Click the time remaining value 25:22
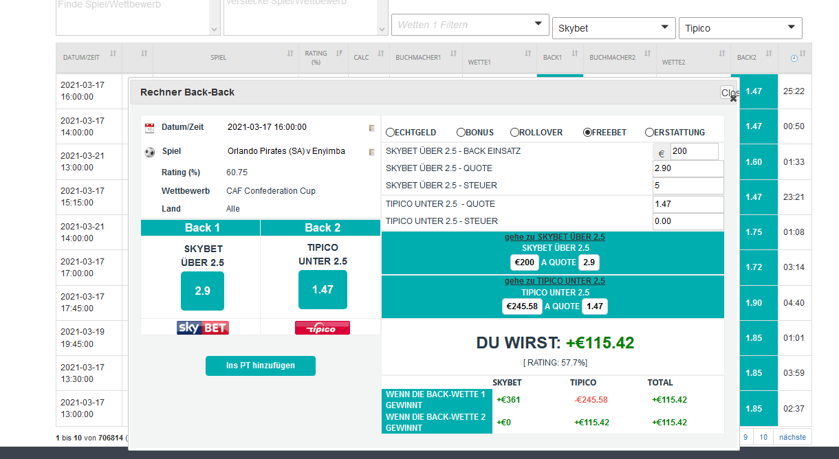 (x=794, y=91)
